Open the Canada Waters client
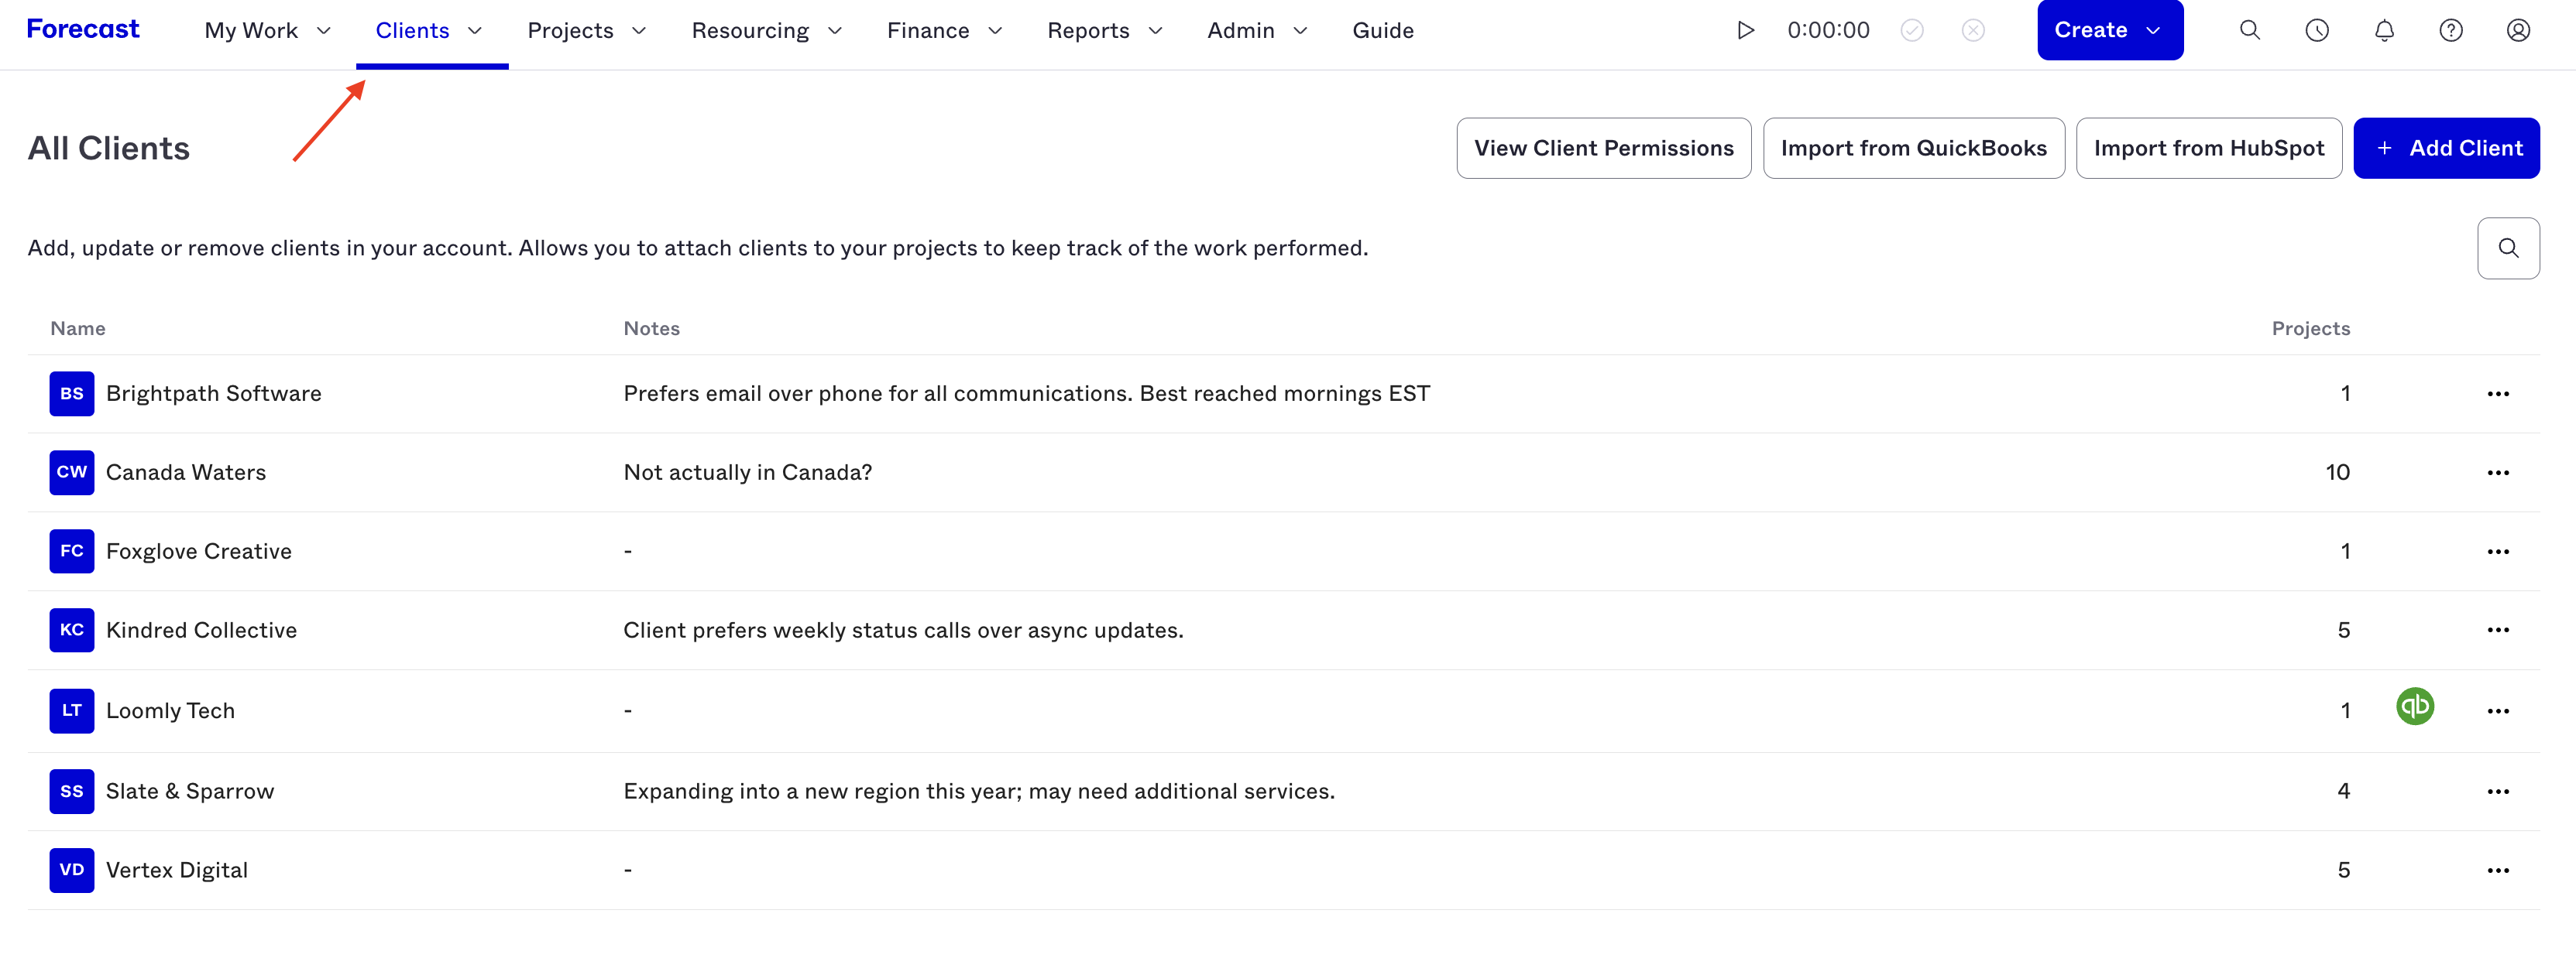The height and width of the screenshot is (958, 2576). point(186,473)
